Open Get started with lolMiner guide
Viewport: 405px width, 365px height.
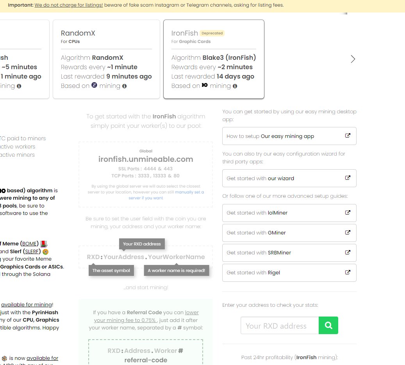(289, 213)
